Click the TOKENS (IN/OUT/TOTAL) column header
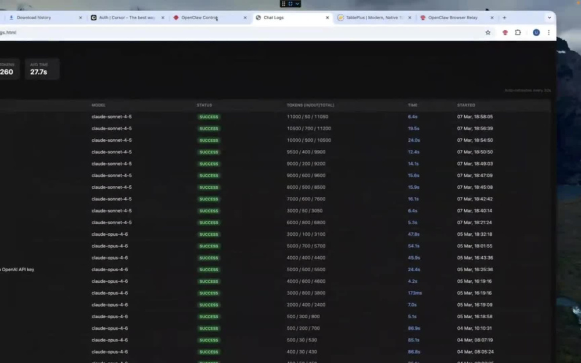Image resolution: width=581 pixels, height=363 pixels. pos(310,105)
